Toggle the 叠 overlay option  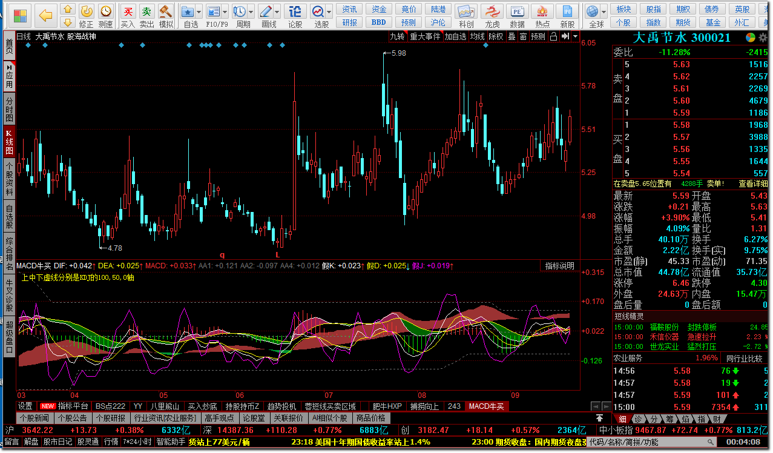pyautogui.click(x=511, y=36)
